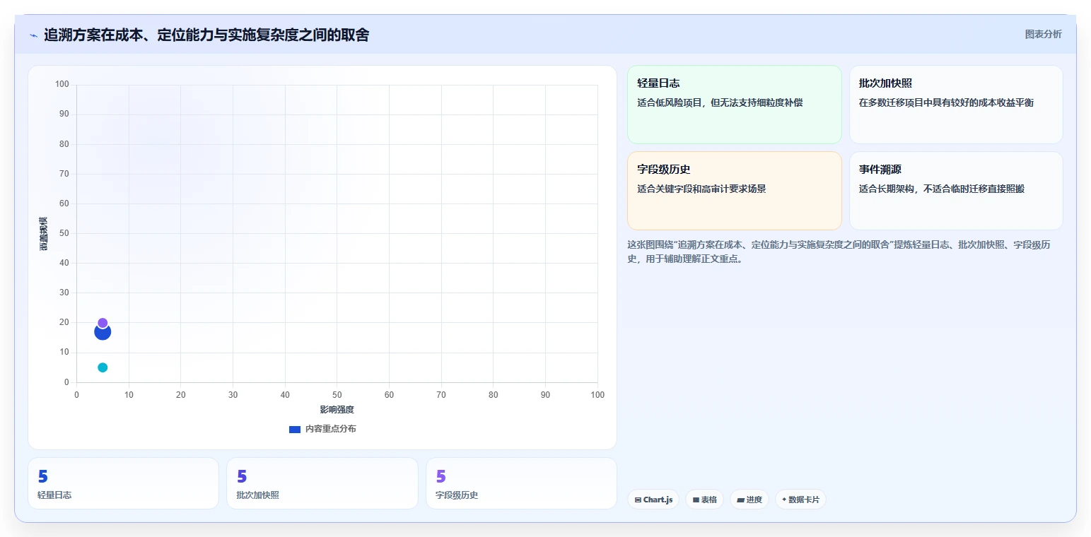Click the 字段级历史 stat card with 5
Screen dimensions: 1091x537
click(521, 483)
